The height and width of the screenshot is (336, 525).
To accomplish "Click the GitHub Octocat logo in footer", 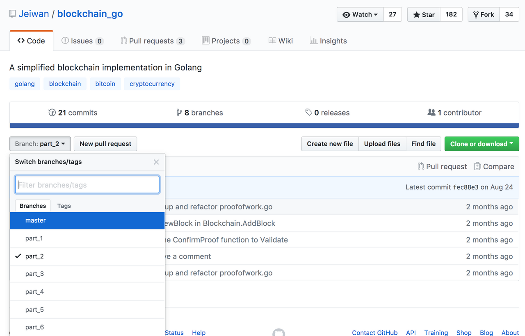I will coord(278,332).
